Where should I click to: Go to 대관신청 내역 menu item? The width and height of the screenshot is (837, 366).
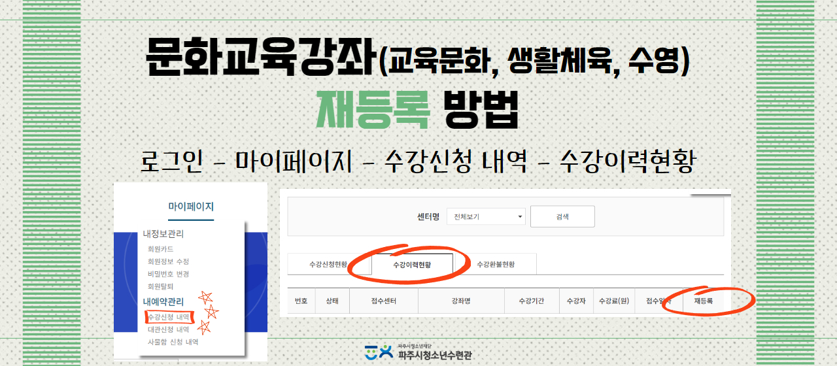tap(169, 329)
